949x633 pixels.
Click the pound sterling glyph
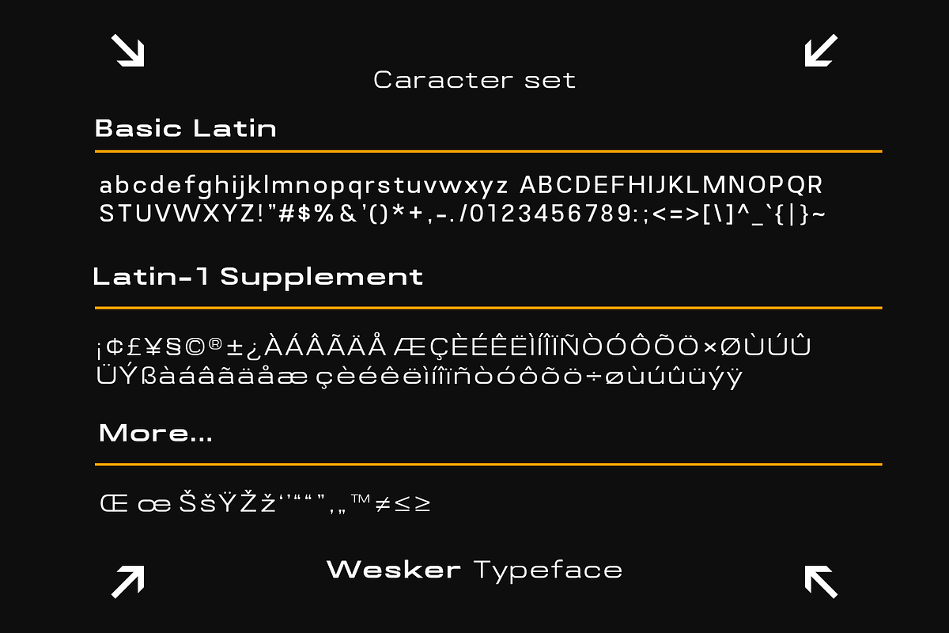pyautogui.click(x=134, y=347)
